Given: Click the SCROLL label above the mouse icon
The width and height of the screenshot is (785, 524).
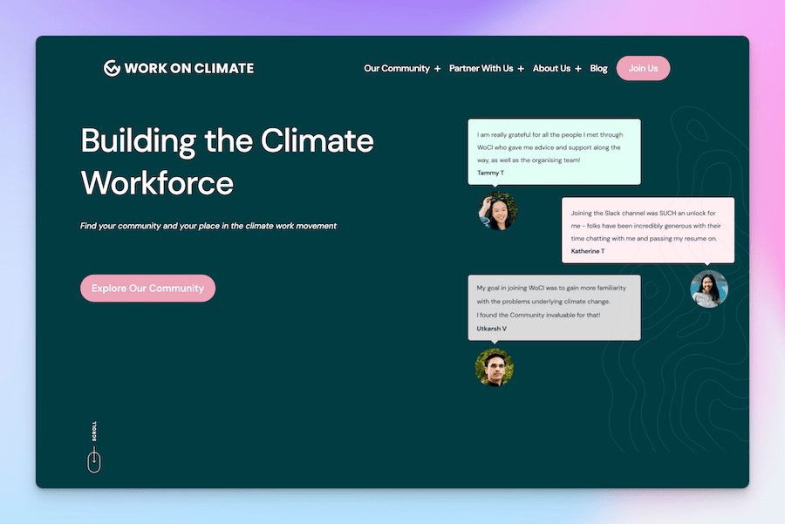Looking at the screenshot, I should 93,430.
